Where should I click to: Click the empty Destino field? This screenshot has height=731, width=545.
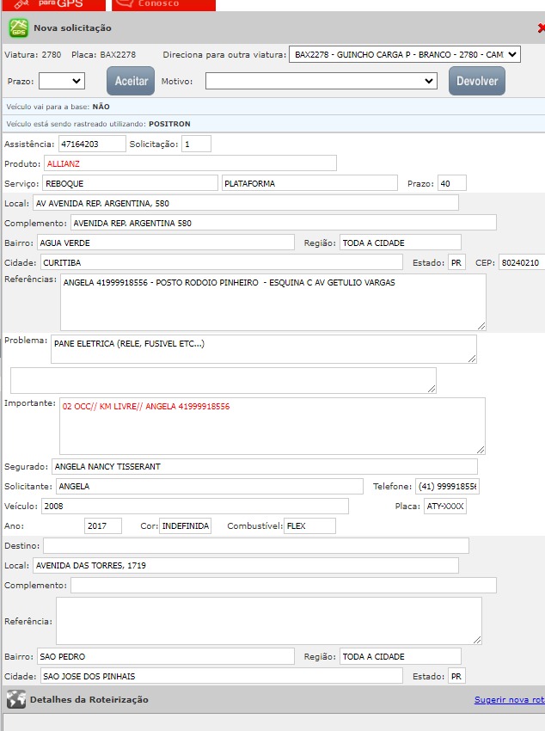click(256, 545)
